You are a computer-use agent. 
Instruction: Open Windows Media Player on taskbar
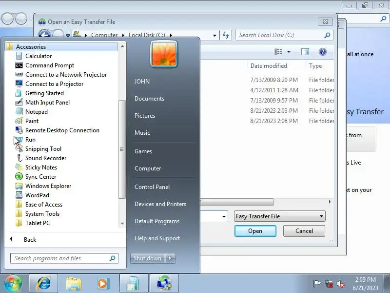tap(103, 284)
